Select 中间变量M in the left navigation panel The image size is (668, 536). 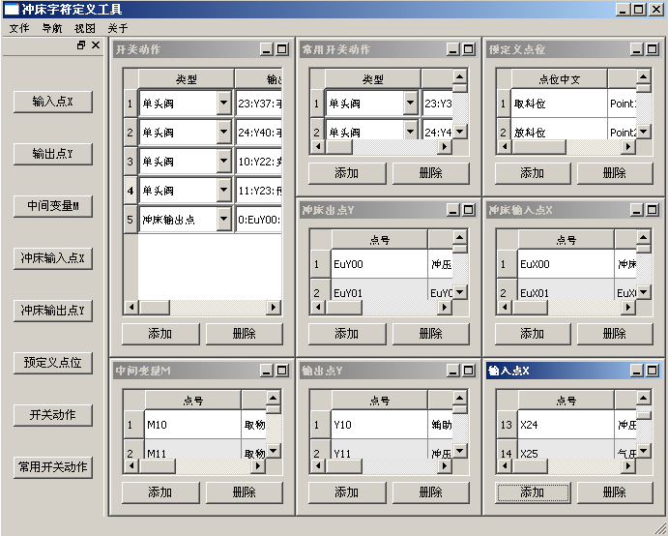[x=54, y=206]
